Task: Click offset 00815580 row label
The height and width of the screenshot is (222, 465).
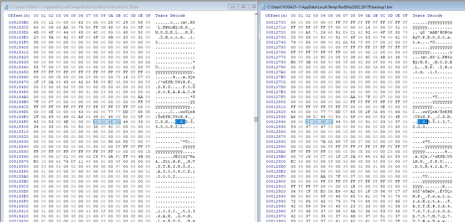Action: click(18, 166)
